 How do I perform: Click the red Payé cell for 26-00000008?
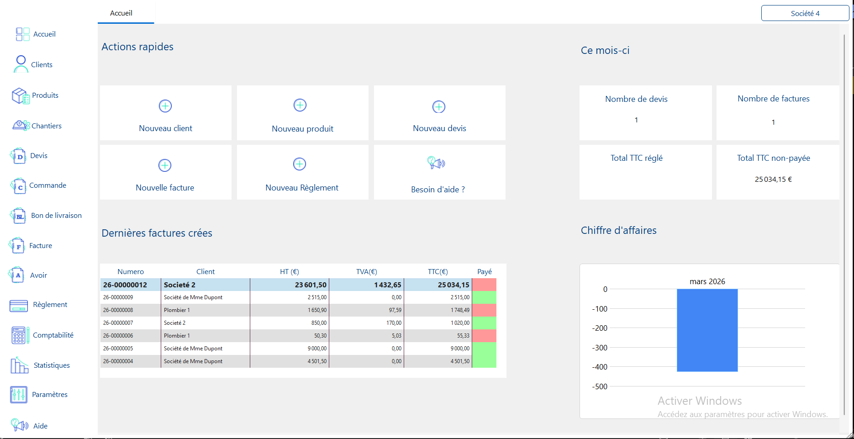pos(484,310)
